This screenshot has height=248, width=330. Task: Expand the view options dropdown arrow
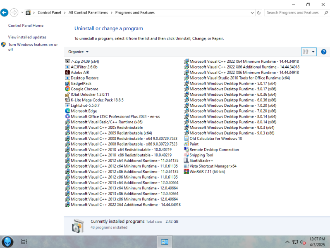(x=313, y=52)
